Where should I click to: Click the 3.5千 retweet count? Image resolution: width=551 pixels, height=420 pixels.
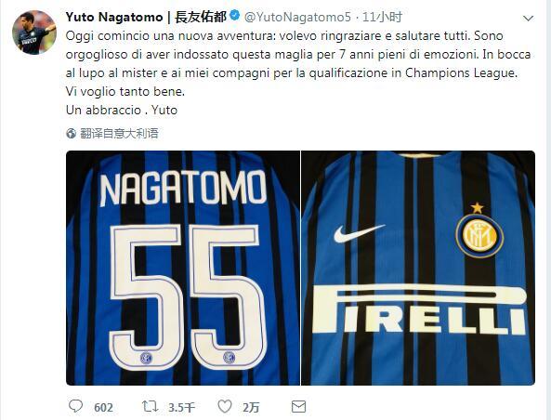[x=181, y=408]
